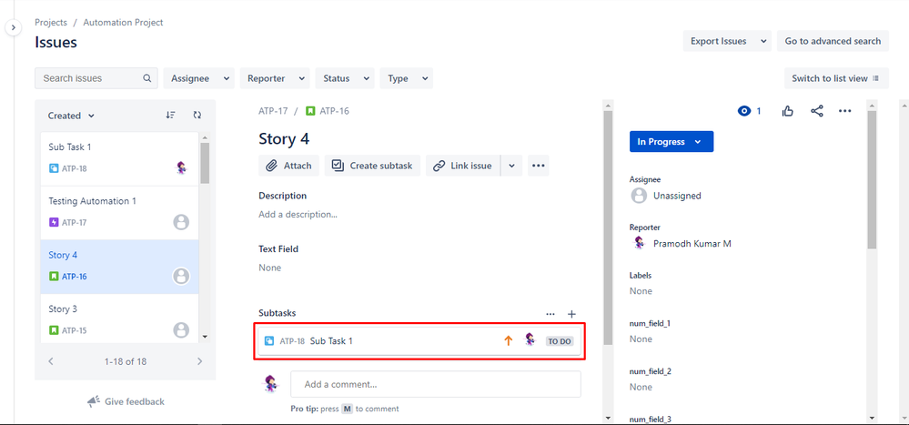Click the num_field_1 None value
Image resolution: width=909 pixels, height=425 pixels.
[x=641, y=339]
